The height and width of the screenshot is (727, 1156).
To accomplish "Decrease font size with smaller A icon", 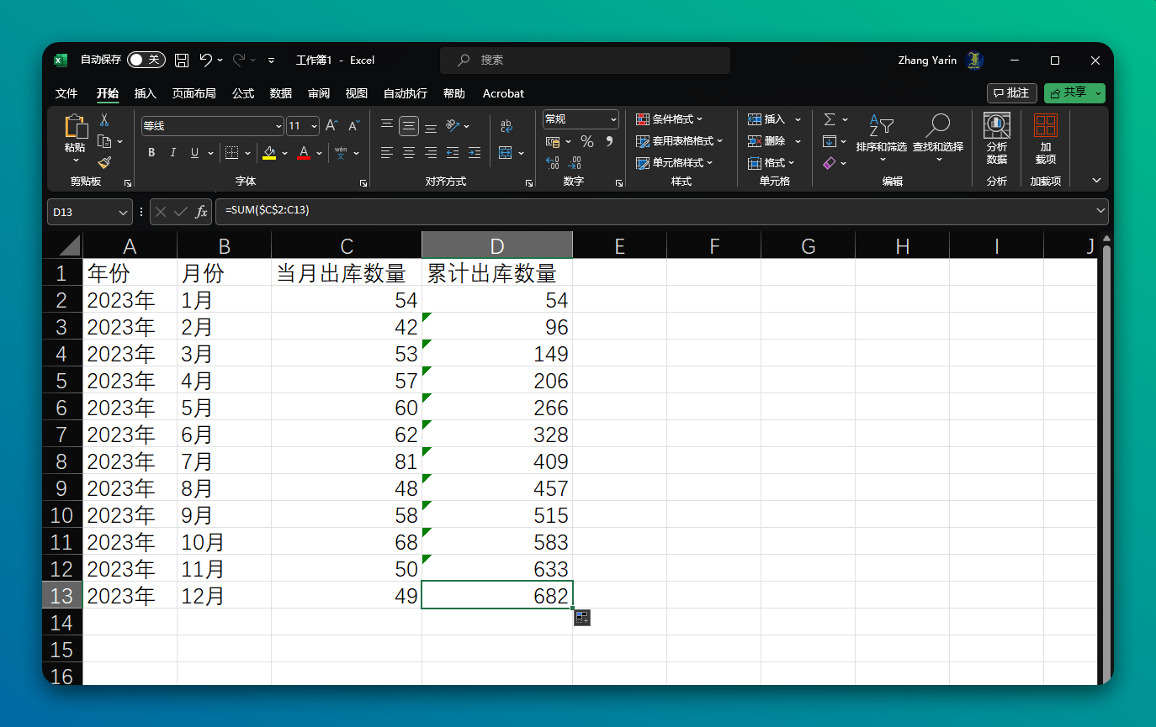I will point(354,126).
